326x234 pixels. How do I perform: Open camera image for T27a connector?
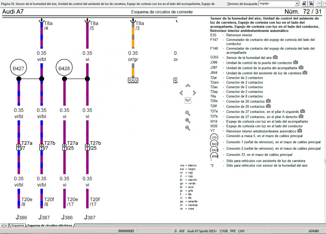click(303, 111)
